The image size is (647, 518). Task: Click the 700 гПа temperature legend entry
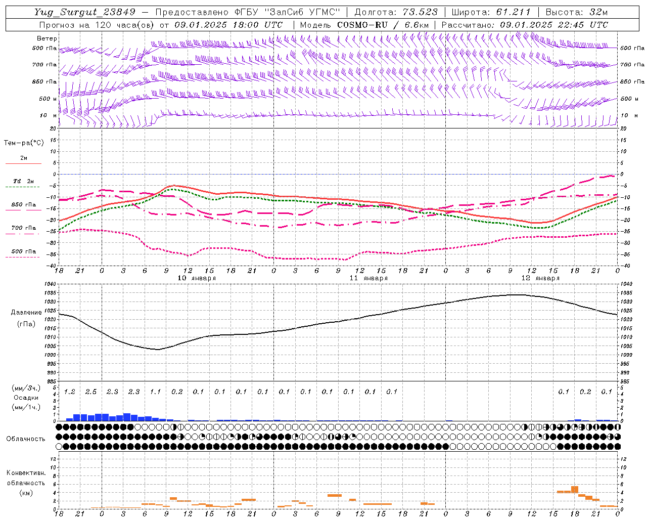point(24,228)
